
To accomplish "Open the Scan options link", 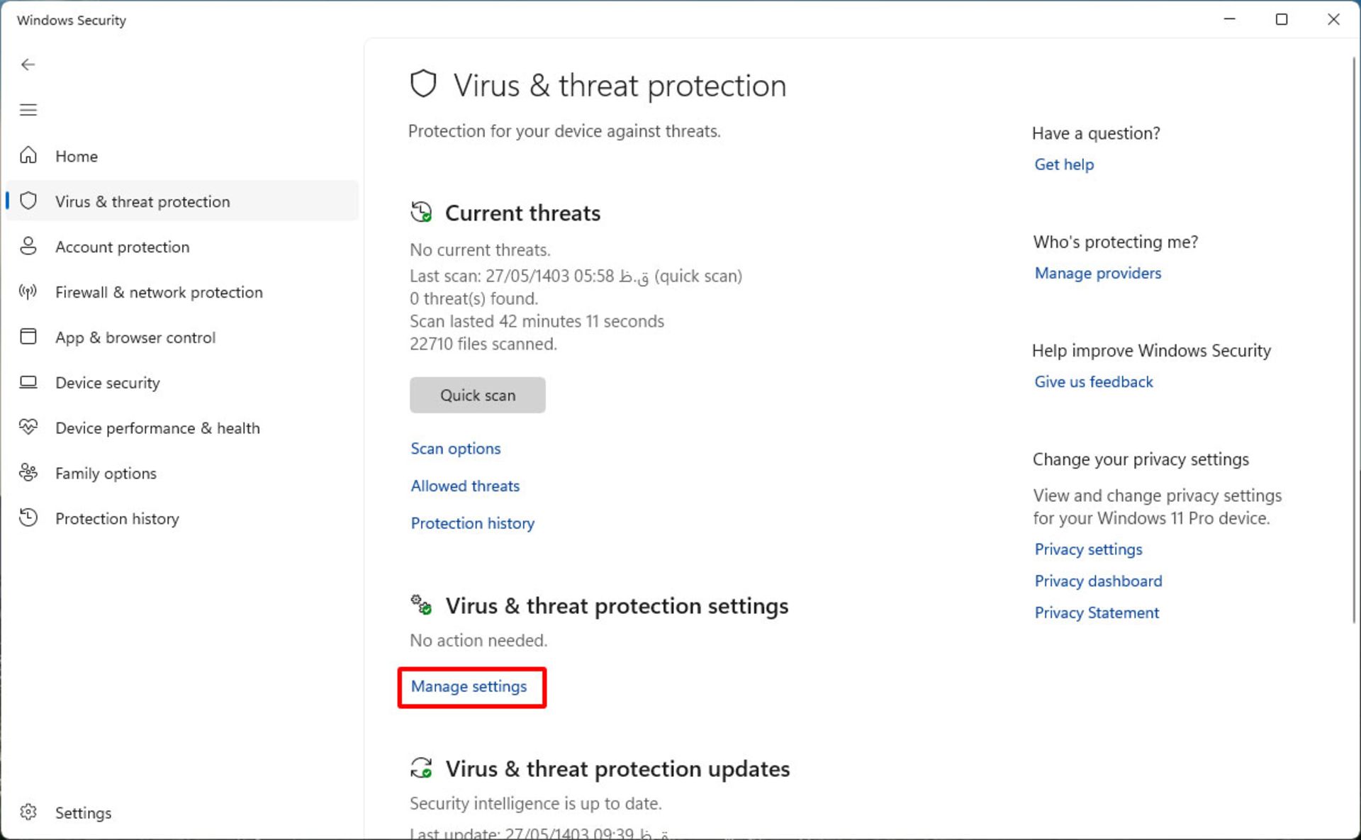I will pos(456,448).
